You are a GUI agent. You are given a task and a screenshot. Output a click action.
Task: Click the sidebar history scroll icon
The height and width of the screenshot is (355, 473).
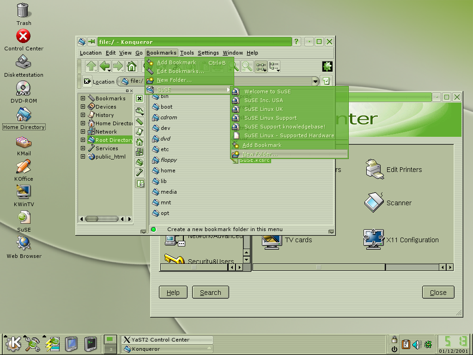coord(139,132)
